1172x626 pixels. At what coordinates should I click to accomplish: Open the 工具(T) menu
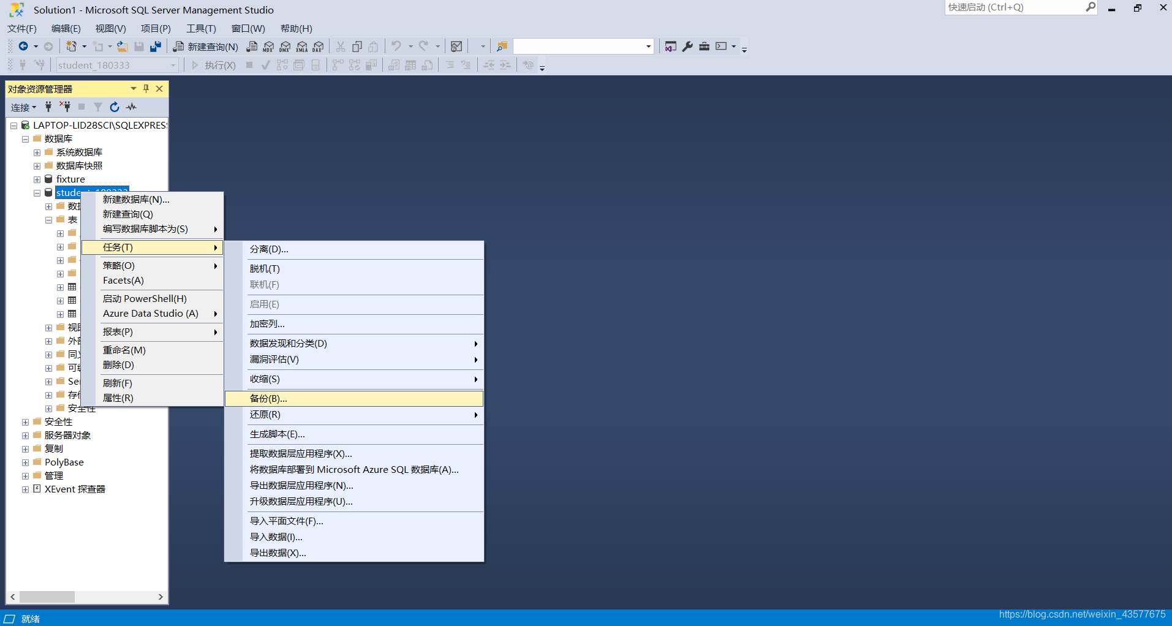pyautogui.click(x=202, y=29)
